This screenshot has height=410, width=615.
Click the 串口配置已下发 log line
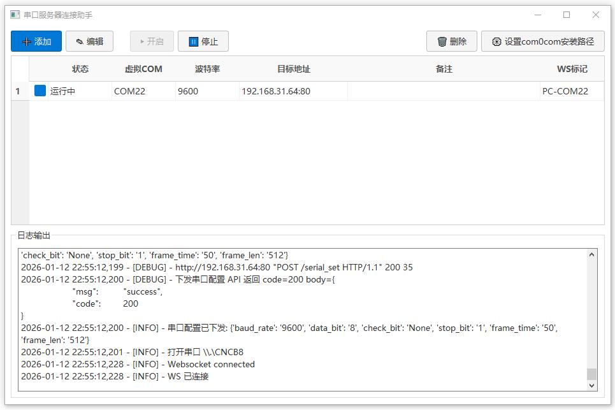coord(289,334)
